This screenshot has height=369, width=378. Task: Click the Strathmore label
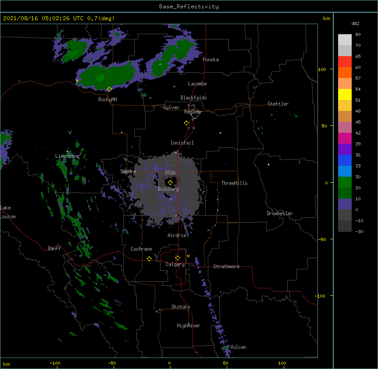point(226,266)
